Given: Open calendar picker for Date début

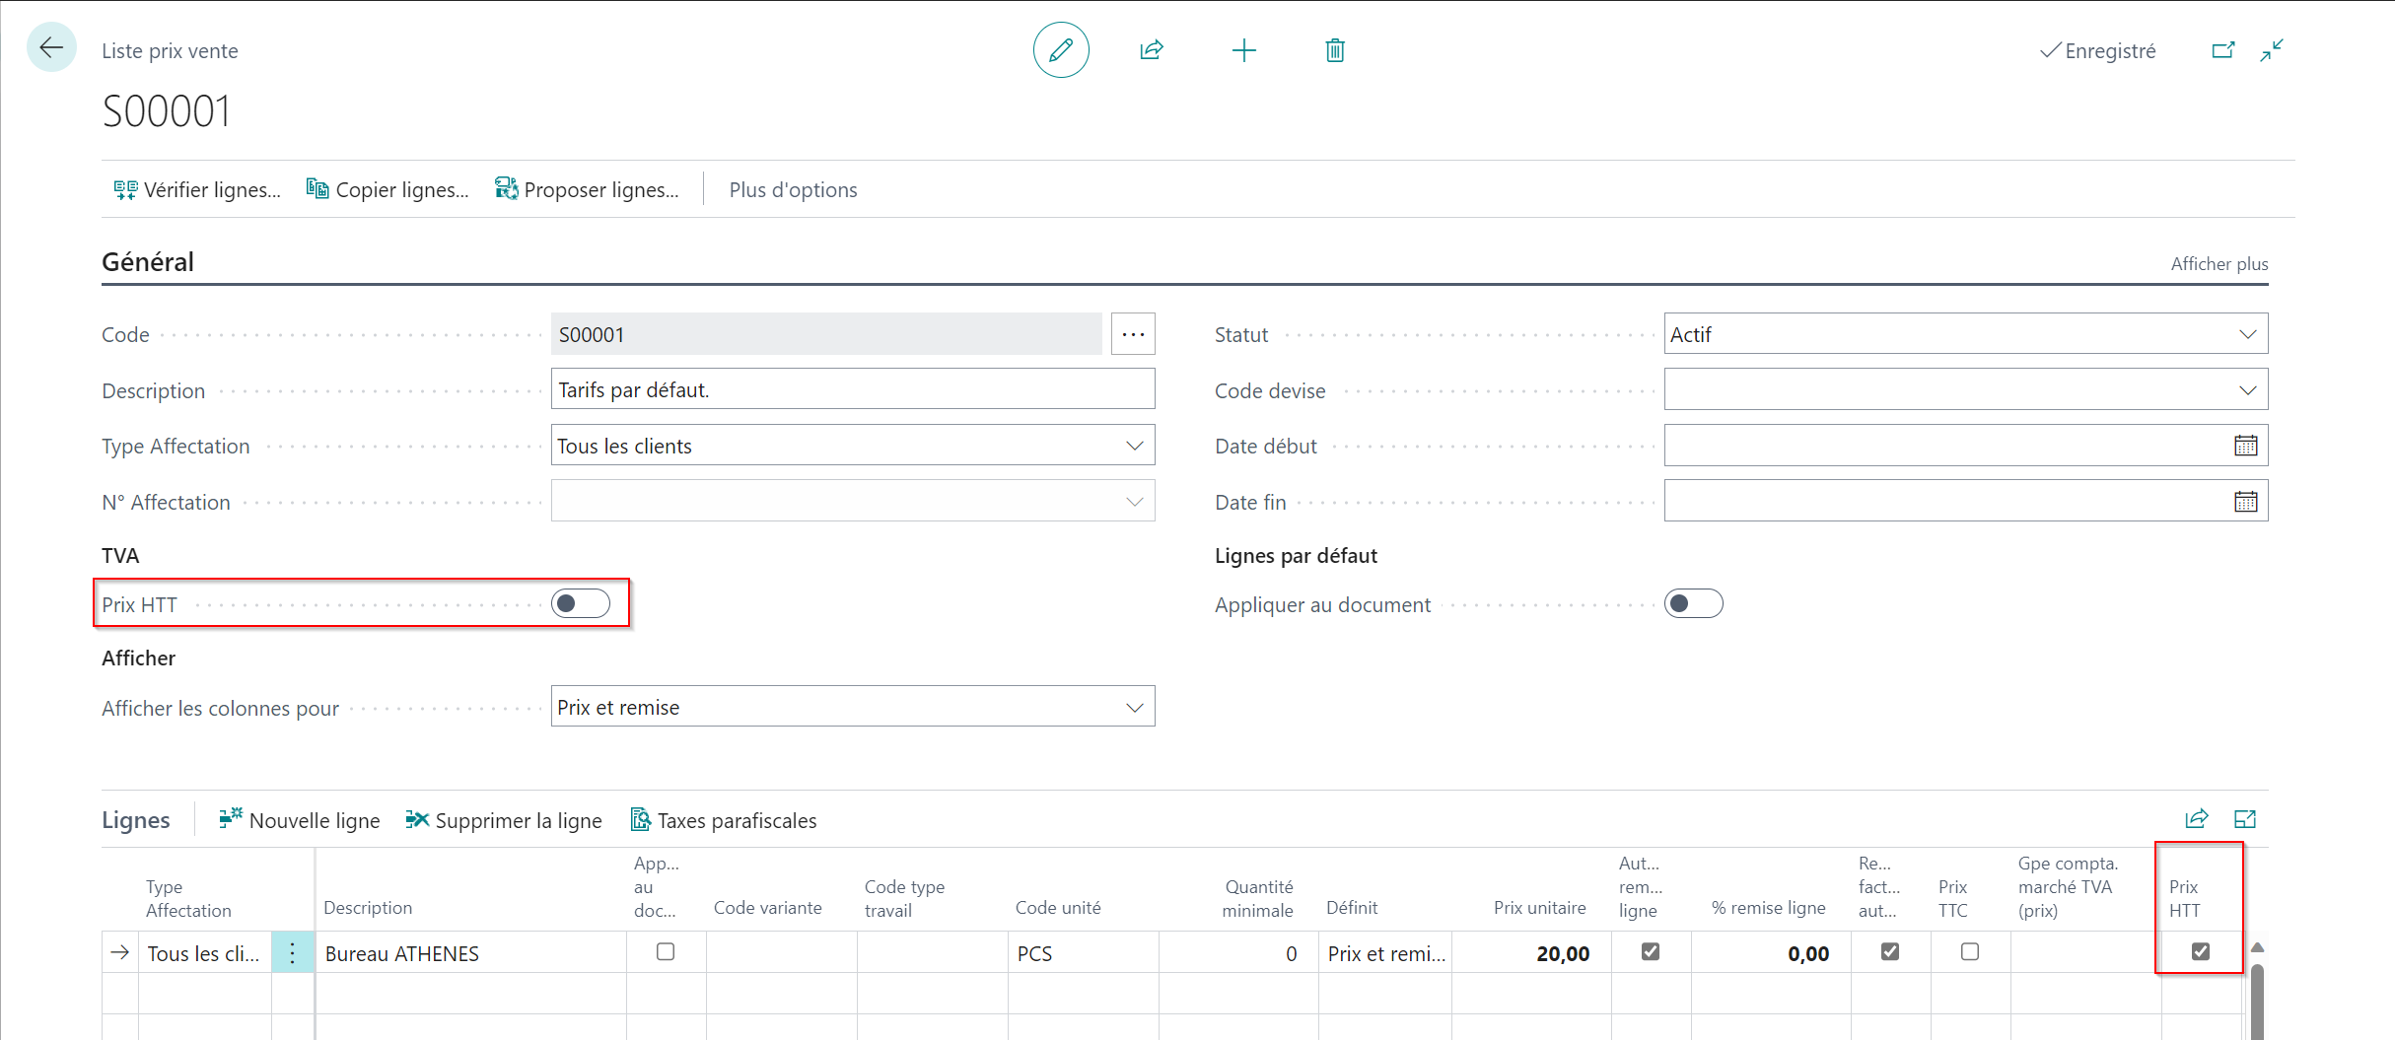Looking at the screenshot, I should 2245,446.
